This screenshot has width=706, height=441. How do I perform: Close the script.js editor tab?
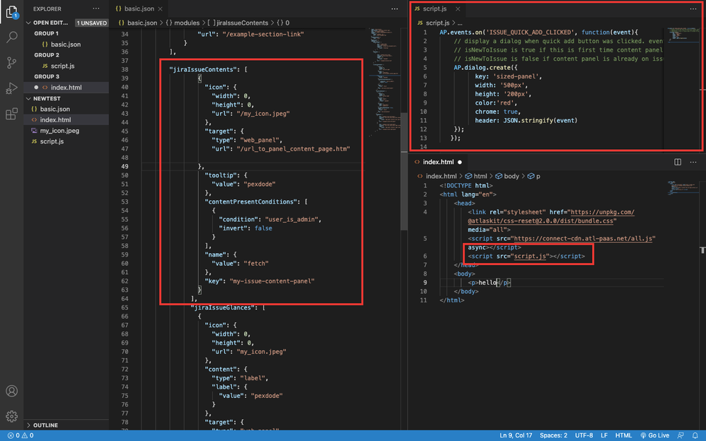point(458,9)
